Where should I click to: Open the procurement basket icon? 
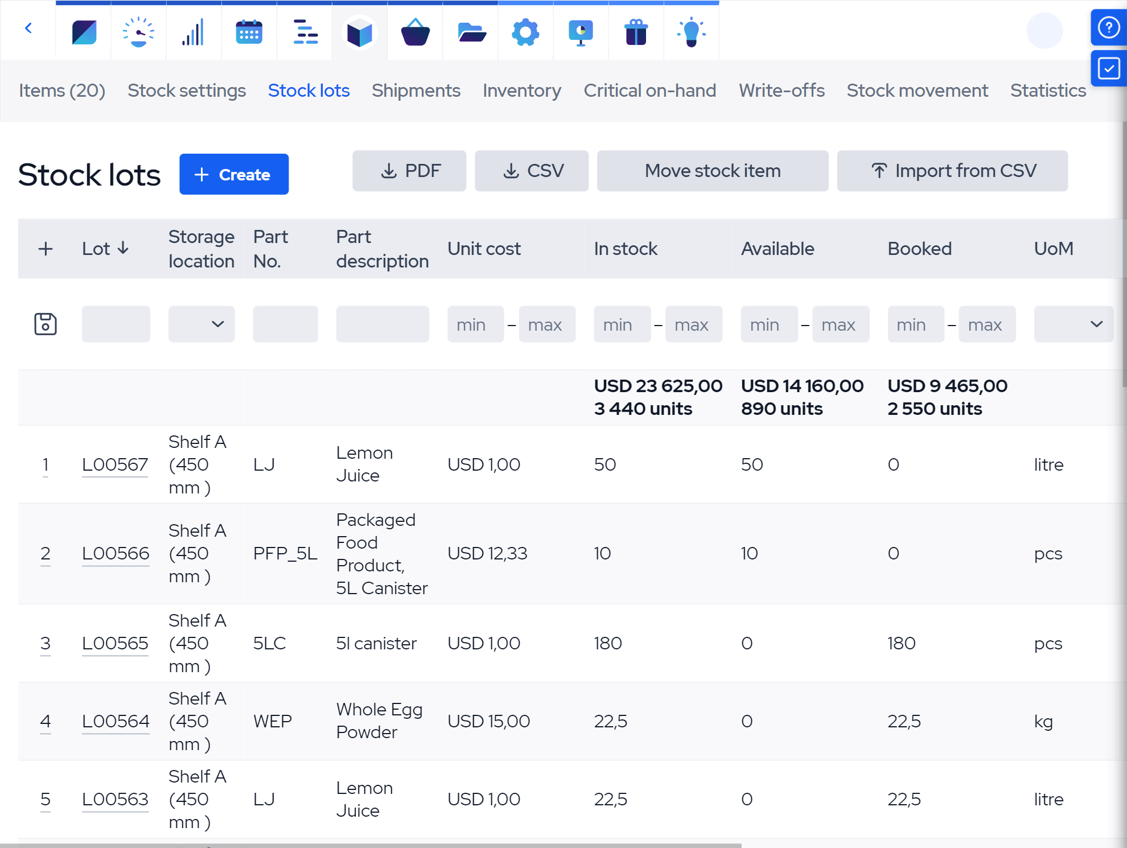[x=414, y=32]
